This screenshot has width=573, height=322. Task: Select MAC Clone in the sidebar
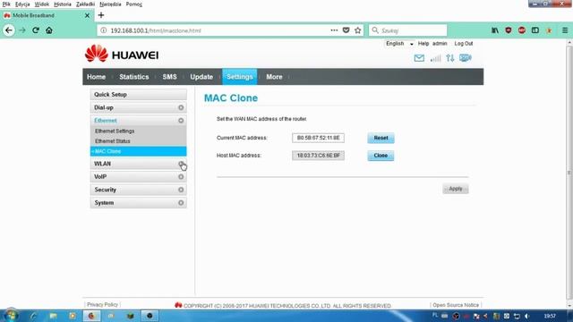138,151
